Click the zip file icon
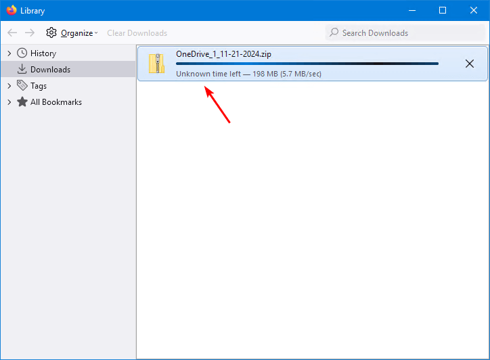 pos(157,64)
